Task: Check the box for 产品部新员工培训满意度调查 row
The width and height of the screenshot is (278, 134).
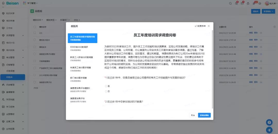Action: [35, 68]
